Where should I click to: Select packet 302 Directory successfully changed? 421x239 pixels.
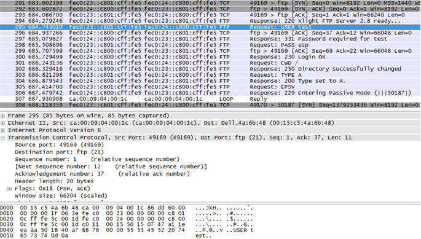[x=210, y=69]
